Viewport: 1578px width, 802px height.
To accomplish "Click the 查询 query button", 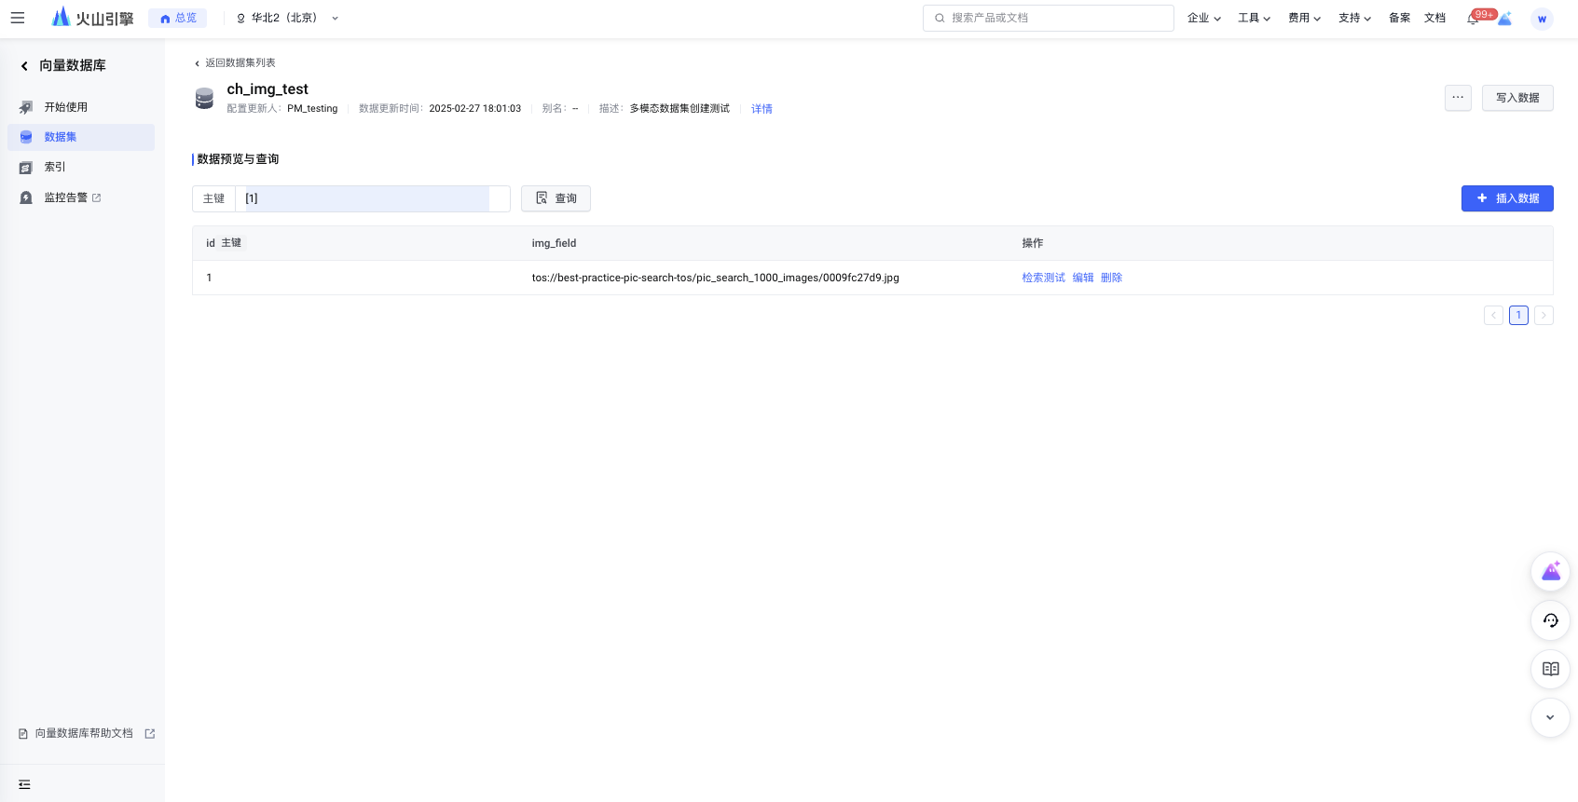I will pos(556,198).
